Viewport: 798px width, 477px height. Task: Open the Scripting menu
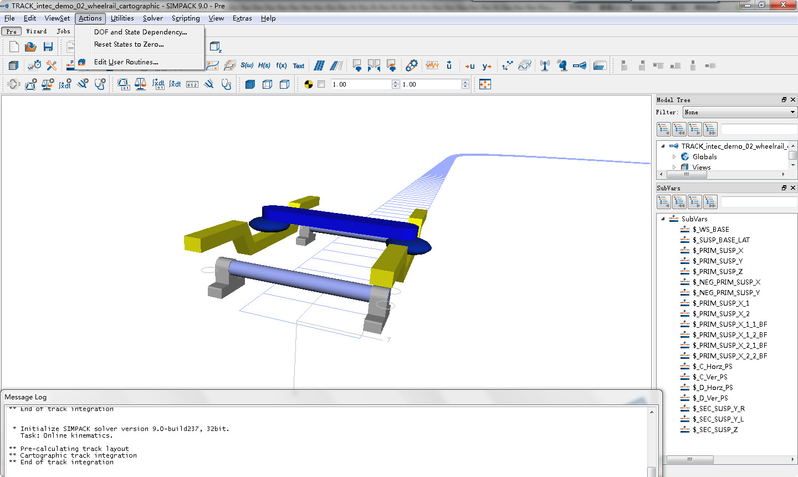pyautogui.click(x=186, y=18)
